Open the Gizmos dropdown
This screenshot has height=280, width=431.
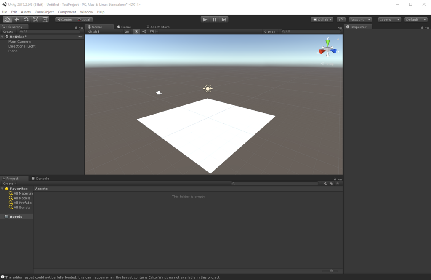point(271,32)
